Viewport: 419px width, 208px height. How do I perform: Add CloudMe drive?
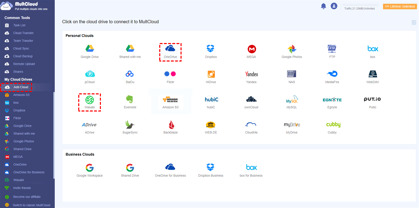coord(251,127)
